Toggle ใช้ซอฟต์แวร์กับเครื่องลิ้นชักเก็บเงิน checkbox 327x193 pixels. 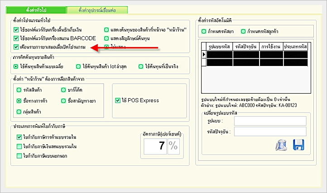point(16,30)
